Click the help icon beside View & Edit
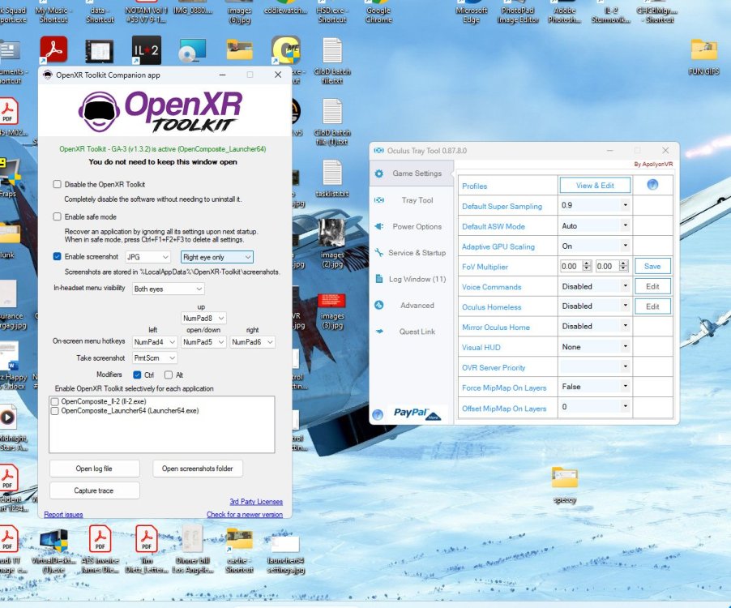731x608 pixels. (x=652, y=186)
